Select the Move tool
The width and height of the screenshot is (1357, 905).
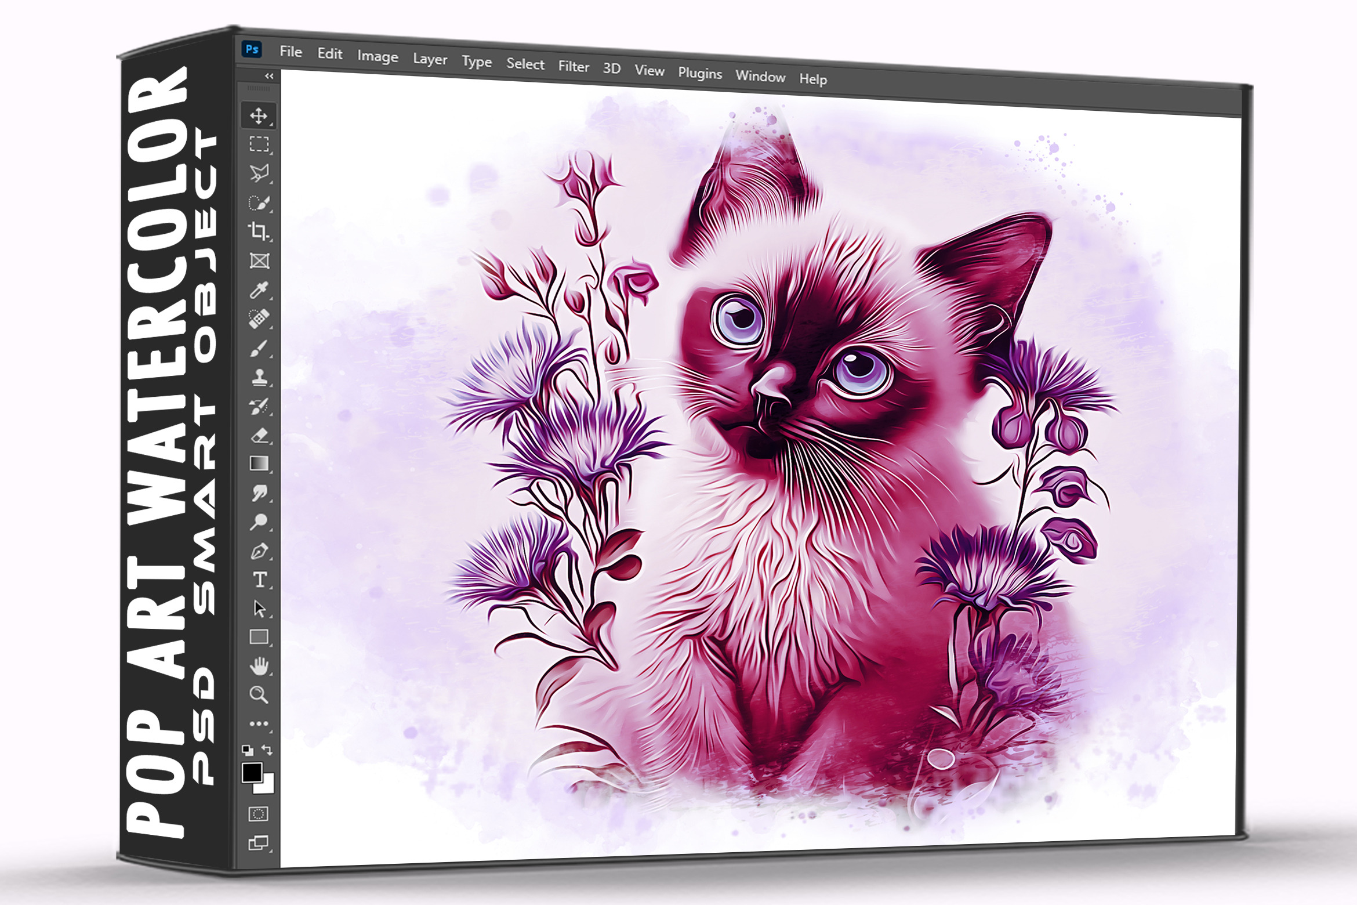[x=258, y=115]
